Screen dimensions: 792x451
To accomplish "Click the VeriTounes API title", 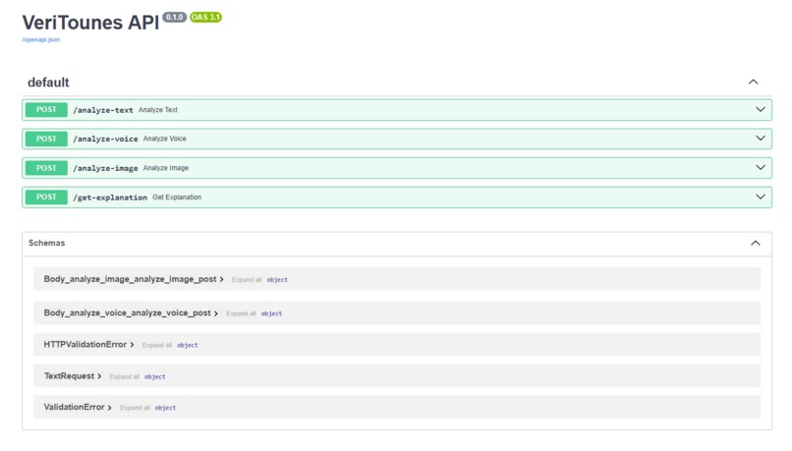I will (x=91, y=23).
